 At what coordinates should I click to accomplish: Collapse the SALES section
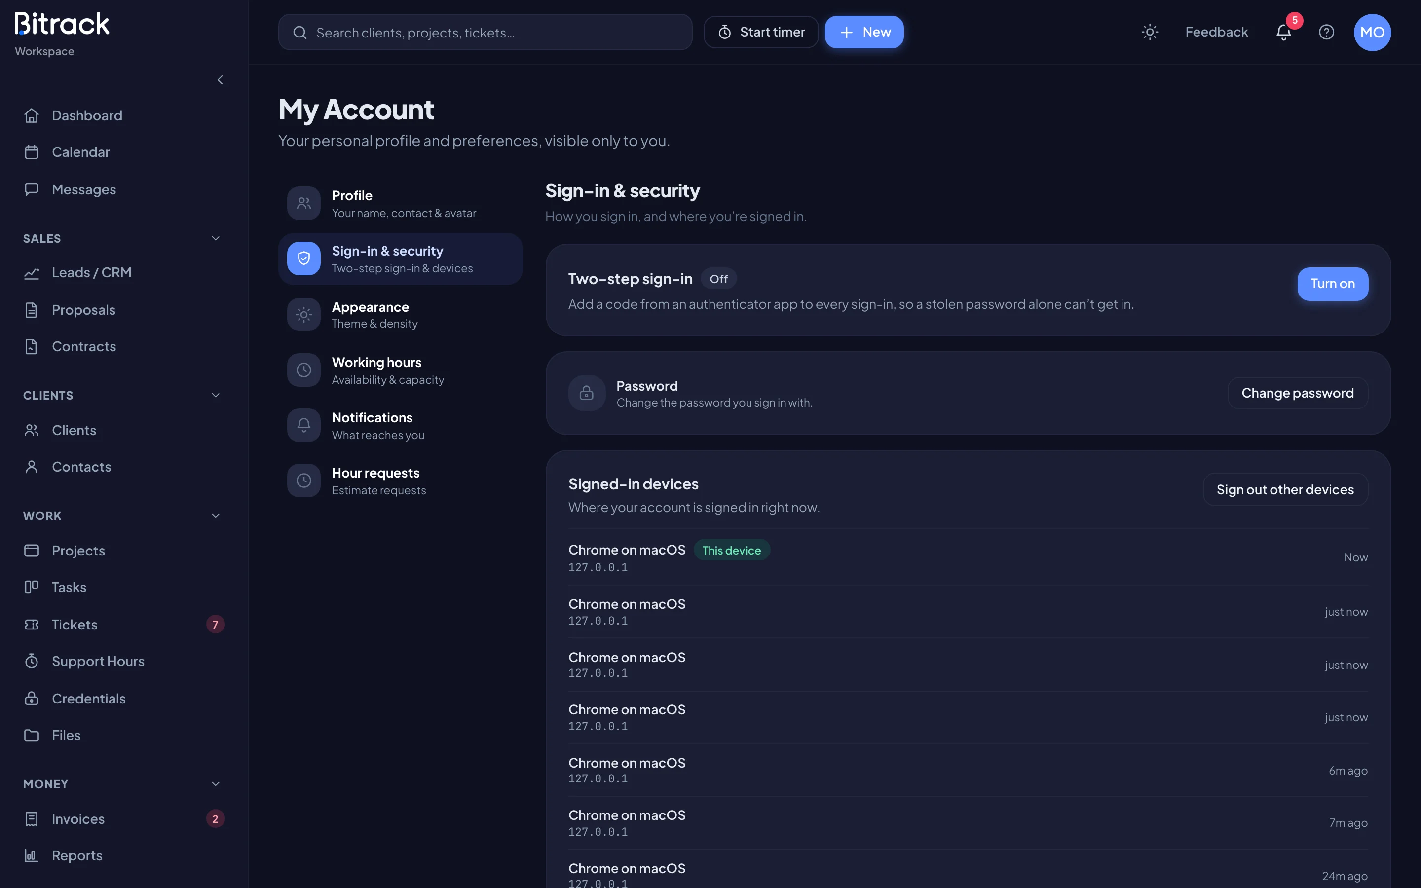216,238
